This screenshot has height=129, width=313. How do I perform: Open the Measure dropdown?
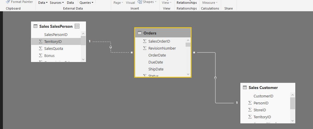point(210,3)
